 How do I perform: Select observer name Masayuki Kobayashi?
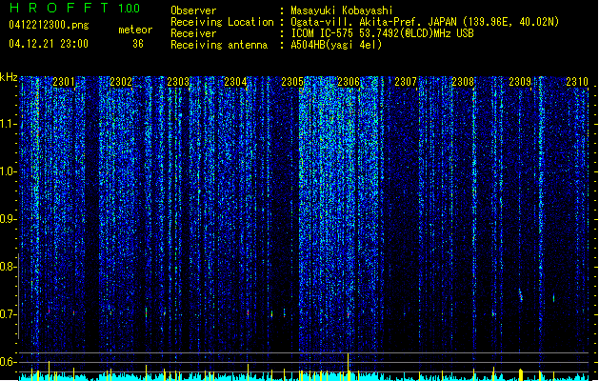[342, 10]
